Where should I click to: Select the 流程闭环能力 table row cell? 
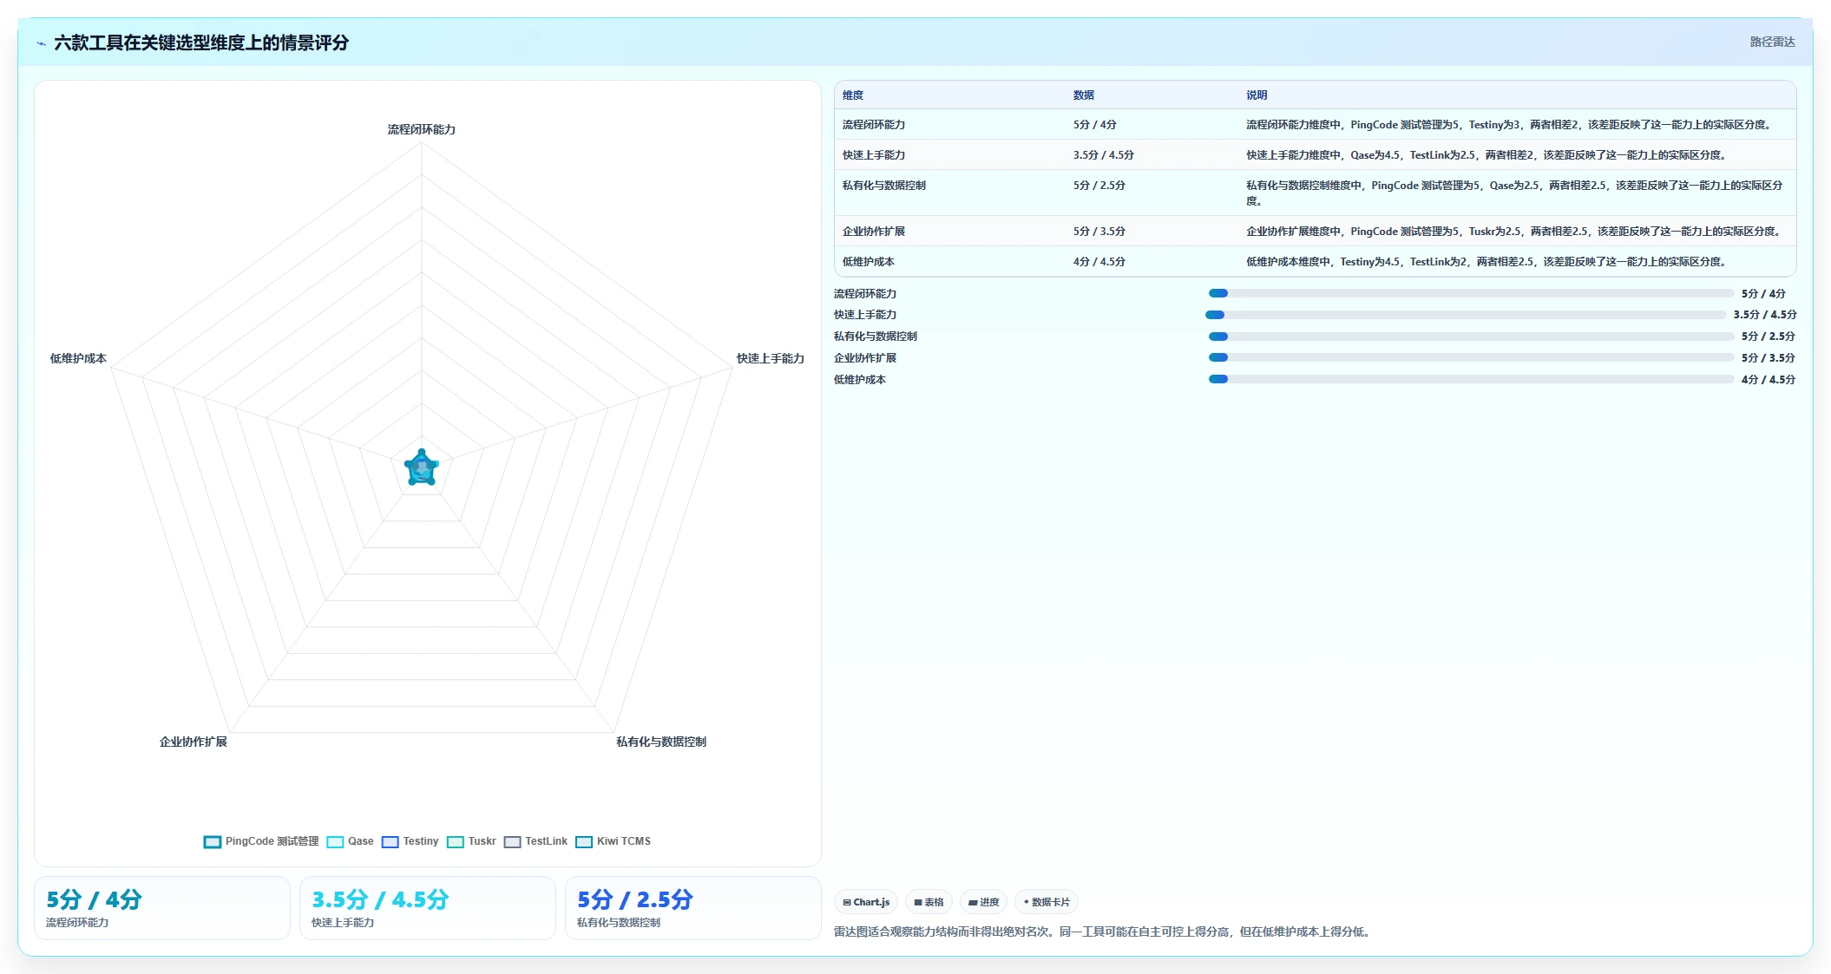pos(873,125)
